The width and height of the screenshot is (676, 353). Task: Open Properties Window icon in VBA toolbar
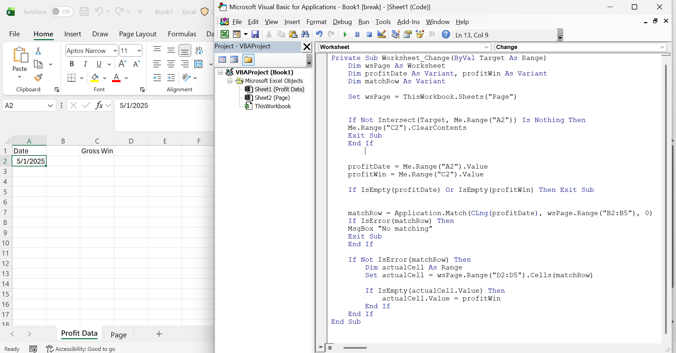(408, 34)
